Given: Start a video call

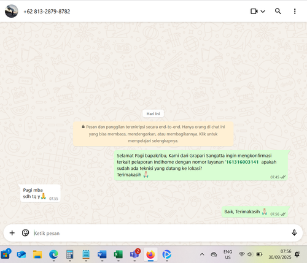Looking at the screenshot, I should click(x=254, y=11).
